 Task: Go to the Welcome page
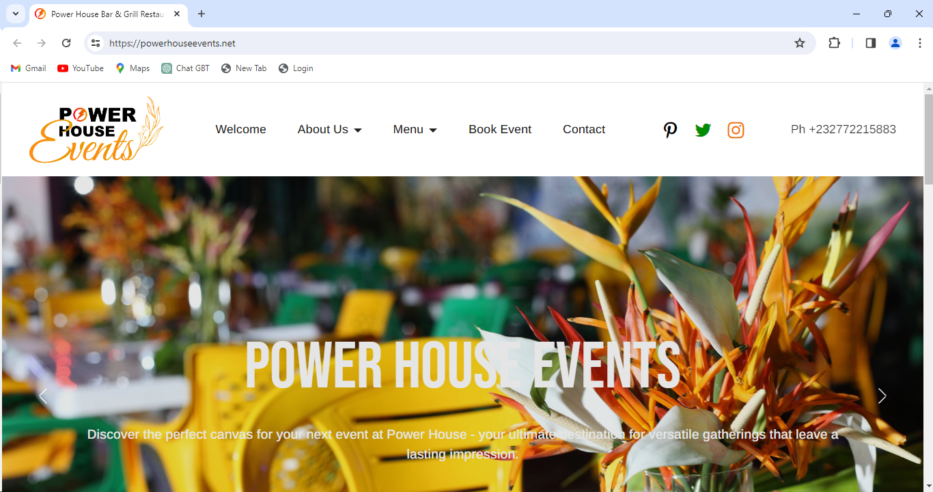tap(240, 130)
